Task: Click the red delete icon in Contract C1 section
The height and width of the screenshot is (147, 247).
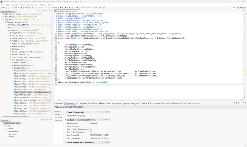Action: (107, 120)
